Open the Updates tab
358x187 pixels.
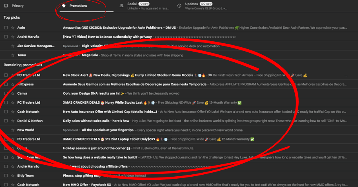point(202,6)
